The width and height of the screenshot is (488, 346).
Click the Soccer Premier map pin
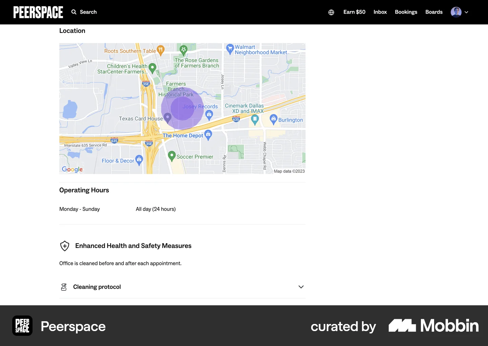172,156
